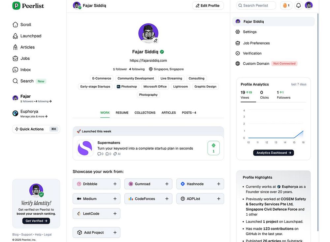Click the Articles icon in sidebar
This screenshot has width=330, height=242.
coord(15,47)
